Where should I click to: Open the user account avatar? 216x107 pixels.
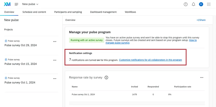[201, 4]
